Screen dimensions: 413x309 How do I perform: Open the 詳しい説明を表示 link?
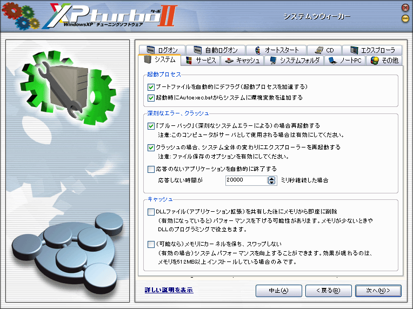[169, 290]
